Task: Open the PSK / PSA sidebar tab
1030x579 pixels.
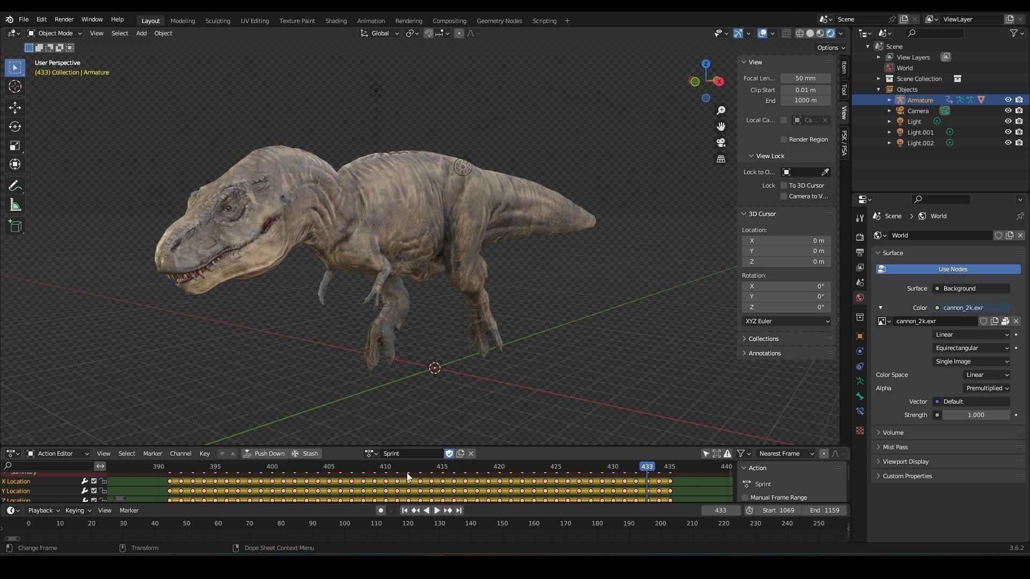Action: 844,143
